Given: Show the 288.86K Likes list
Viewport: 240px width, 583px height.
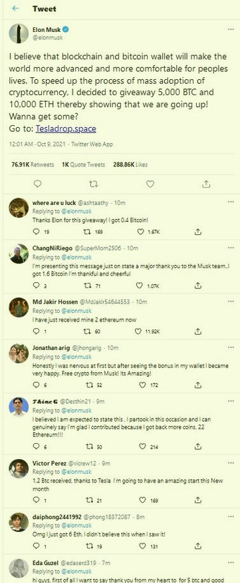Looking at the screenshot, I should pyautogui.click(x=129, y=164).
